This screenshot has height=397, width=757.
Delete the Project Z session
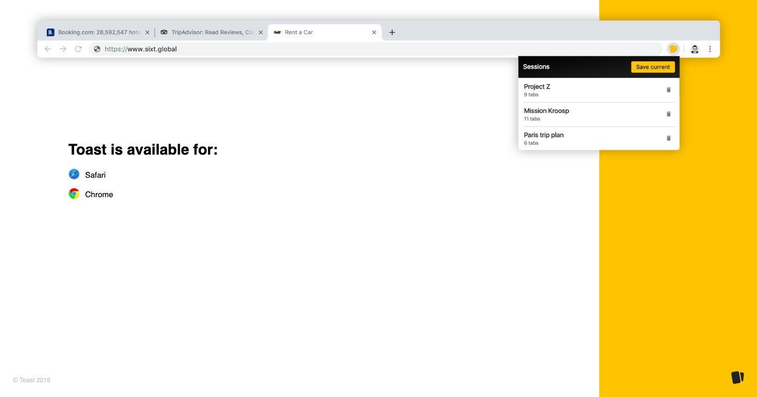(669, 90)
